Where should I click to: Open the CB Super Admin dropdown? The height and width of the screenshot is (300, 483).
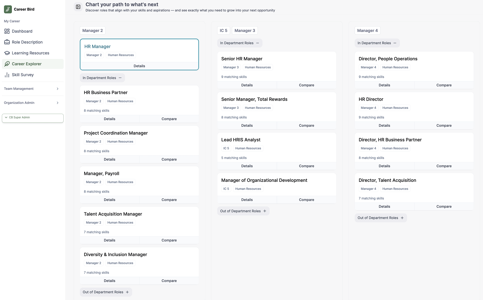pos(33,118)
